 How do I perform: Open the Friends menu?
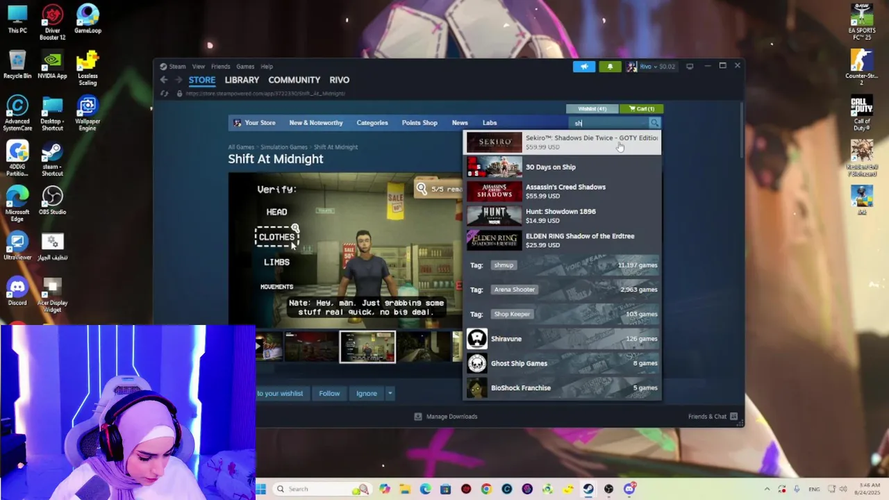[x=220, y=67]
